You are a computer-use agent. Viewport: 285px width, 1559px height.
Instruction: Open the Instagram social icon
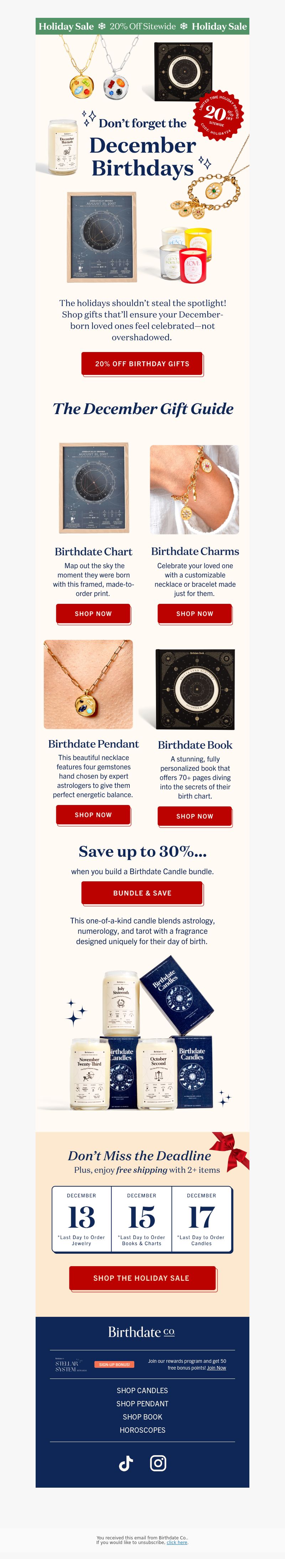(158, 1463)
